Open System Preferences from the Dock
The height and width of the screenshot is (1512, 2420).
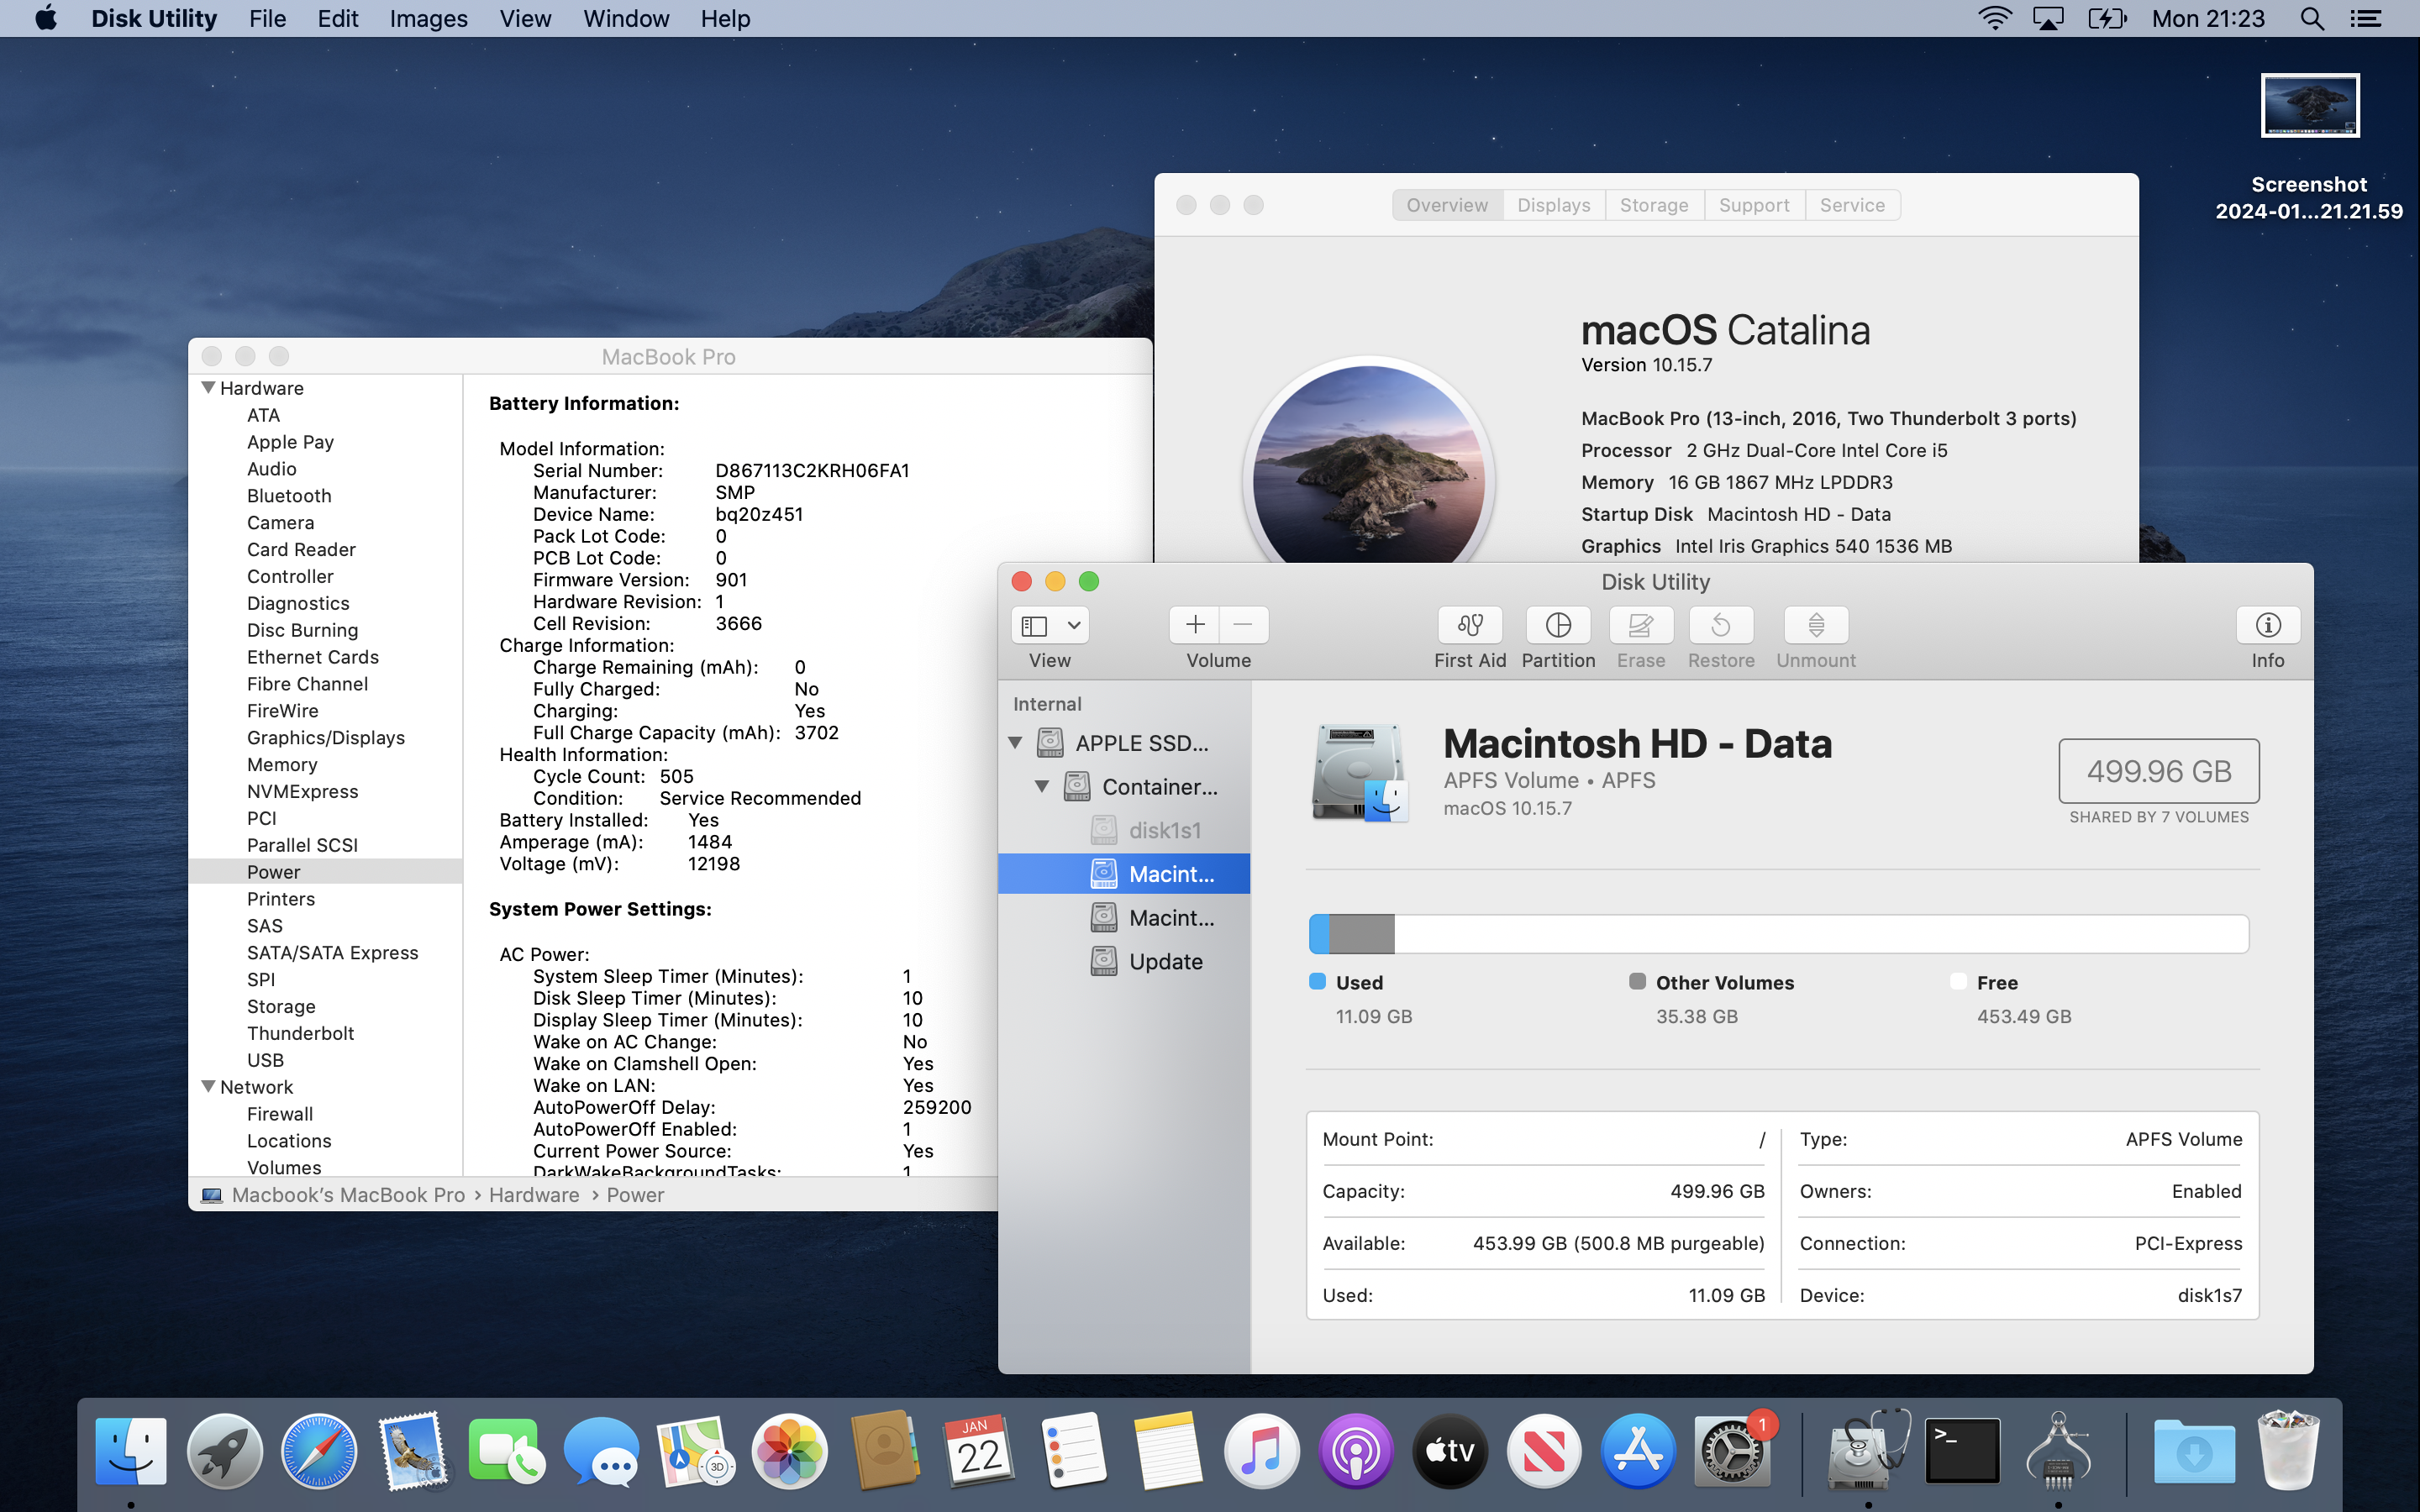1732,1451
